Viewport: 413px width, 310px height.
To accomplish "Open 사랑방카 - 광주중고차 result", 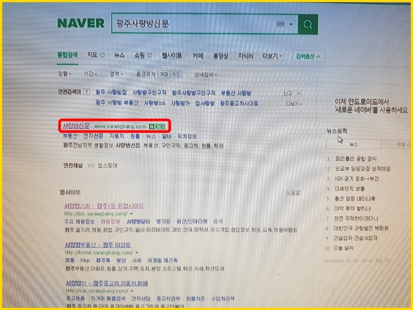I will [x=107, y=283].
